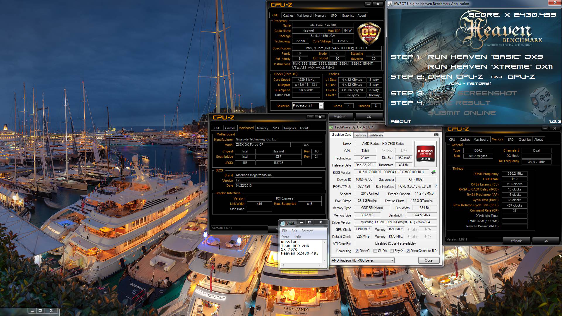
Task: Click the Heaven benchmark window icon
Action: pyautogui.click(x=390, y=4)
